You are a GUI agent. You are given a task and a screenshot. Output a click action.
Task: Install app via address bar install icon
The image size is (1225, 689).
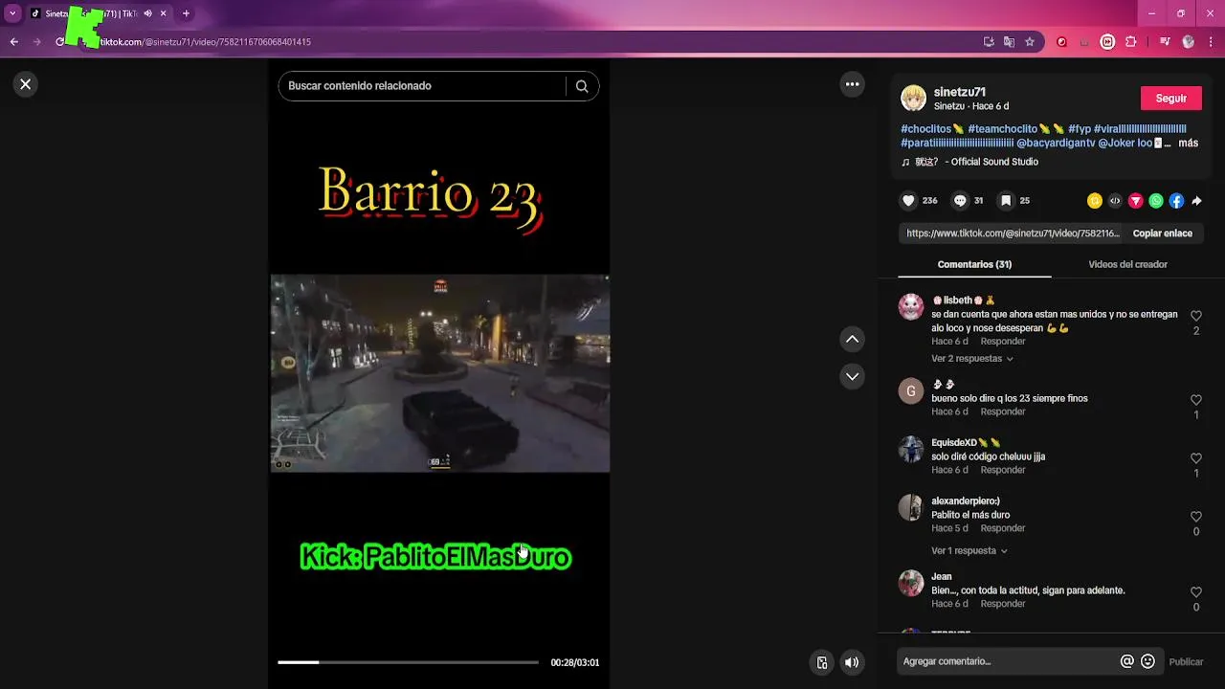click(989, 42)
